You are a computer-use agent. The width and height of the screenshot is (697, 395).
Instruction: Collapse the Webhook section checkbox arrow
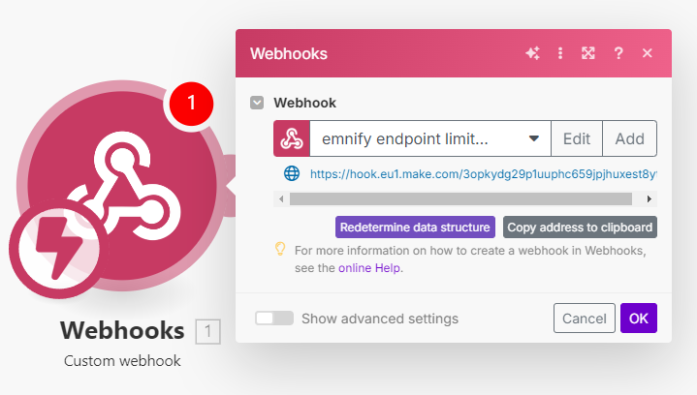tap(257, 103)
